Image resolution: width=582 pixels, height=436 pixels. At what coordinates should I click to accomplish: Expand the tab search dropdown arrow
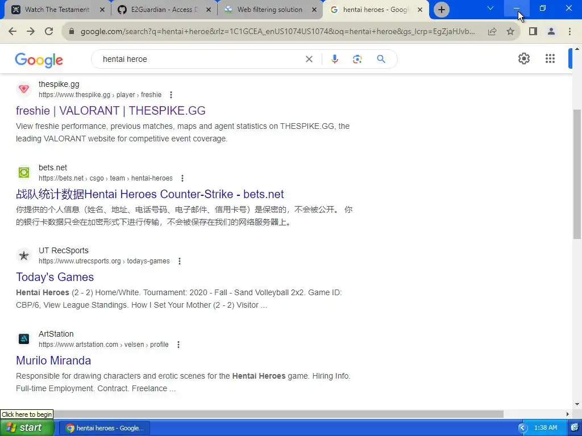click(490, 8)
